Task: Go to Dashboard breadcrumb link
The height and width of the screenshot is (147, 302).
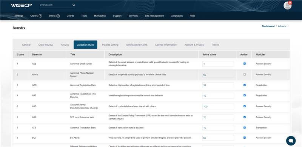Action: pyautogui.click(x=268, y=26)
